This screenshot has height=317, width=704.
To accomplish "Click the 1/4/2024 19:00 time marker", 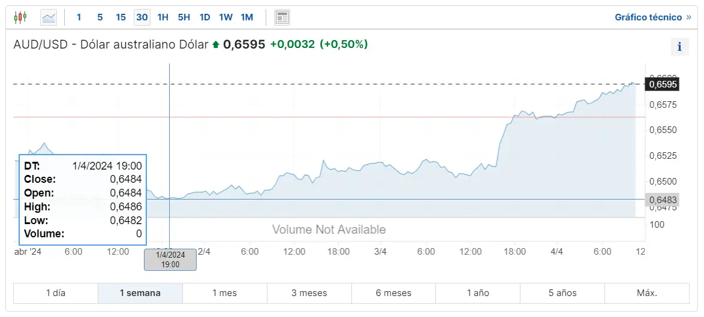I will point(170,259).
